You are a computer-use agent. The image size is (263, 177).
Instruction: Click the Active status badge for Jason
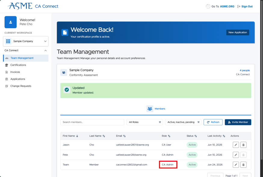(x=192, y=145)
